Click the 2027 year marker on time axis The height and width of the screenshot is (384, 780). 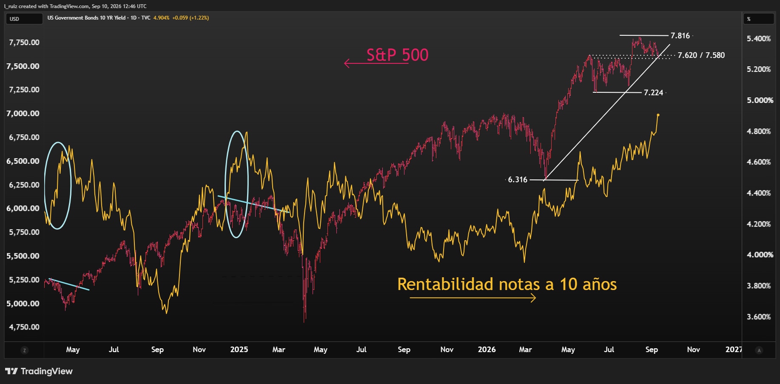click(734, 350)
